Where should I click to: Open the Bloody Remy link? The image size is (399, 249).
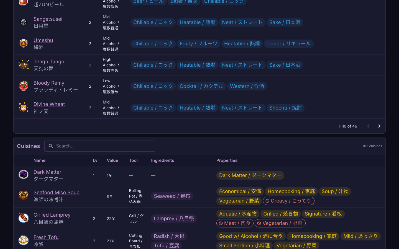pos(49,83)
